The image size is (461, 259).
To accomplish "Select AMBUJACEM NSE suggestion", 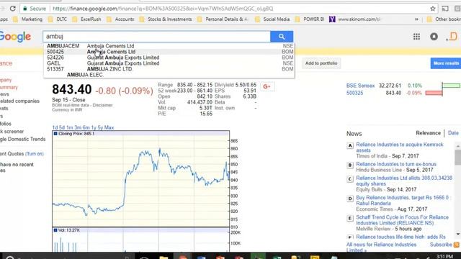I will coord(169,46).
